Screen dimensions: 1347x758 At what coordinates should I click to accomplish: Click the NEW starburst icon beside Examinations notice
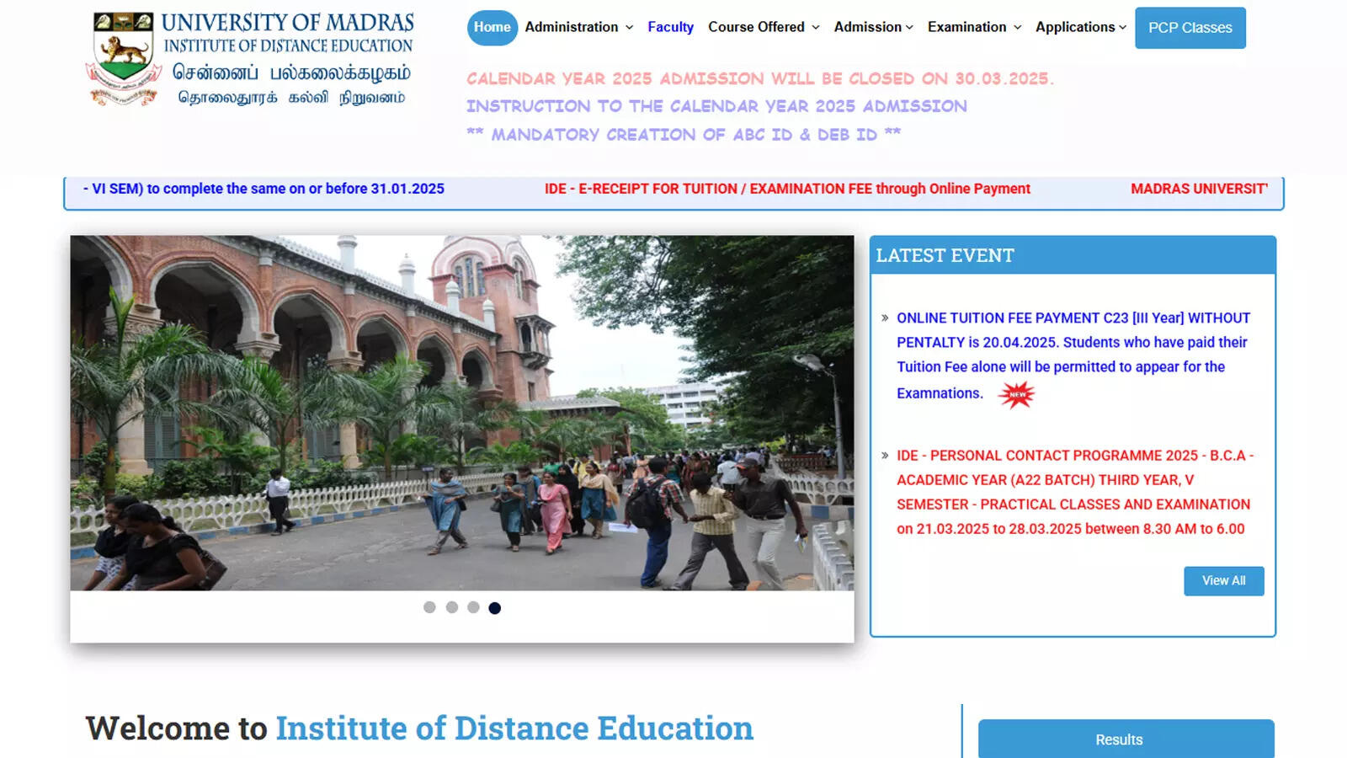1017,392
